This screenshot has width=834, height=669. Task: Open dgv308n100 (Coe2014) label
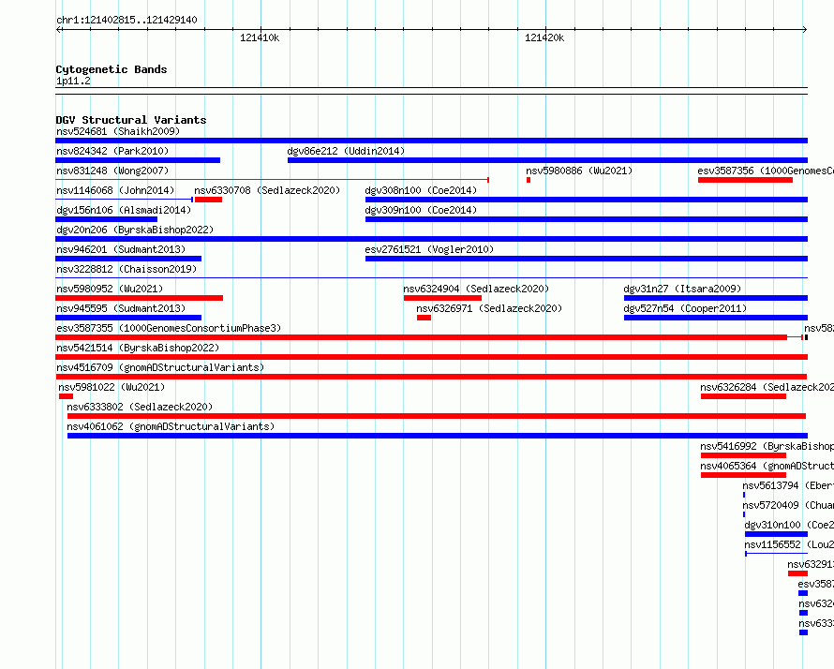pyautogui.click(x=421, y=190)
